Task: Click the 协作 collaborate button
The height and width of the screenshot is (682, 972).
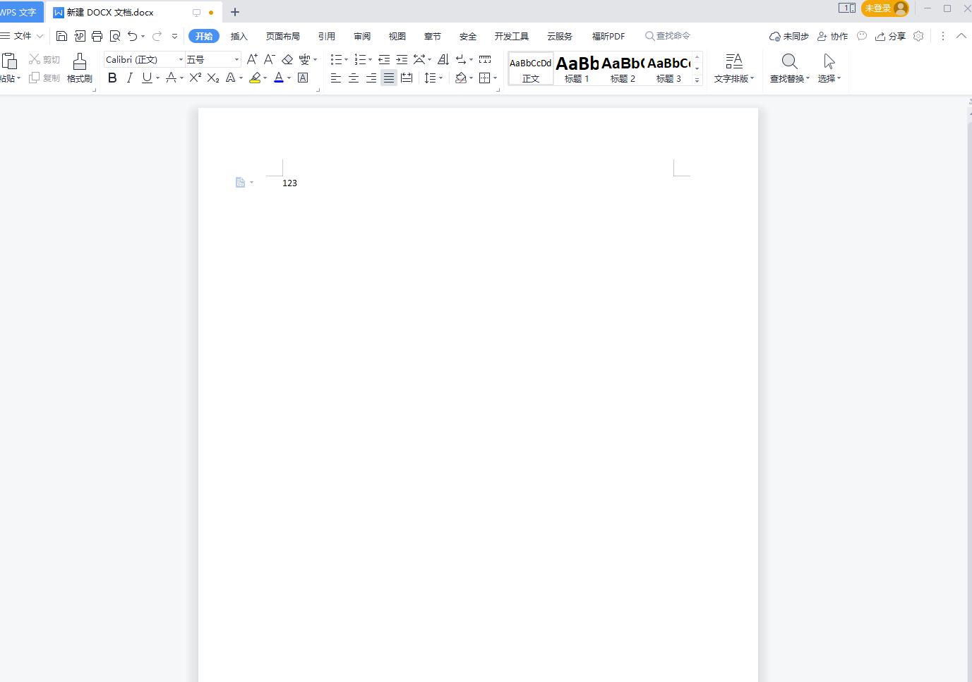Action: pyautogui.click(x=832, y=36)
